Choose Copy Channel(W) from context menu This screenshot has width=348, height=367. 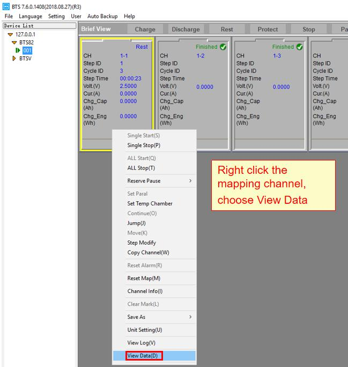click(x=154, y=253)
